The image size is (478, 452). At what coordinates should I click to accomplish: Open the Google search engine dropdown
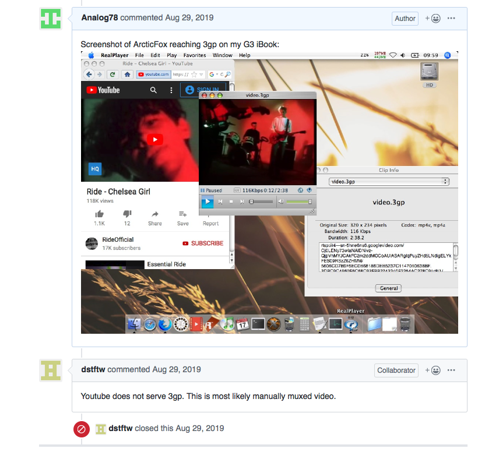point(213,75)
